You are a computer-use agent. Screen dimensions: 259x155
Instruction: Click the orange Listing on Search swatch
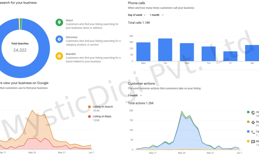[89, 107]
